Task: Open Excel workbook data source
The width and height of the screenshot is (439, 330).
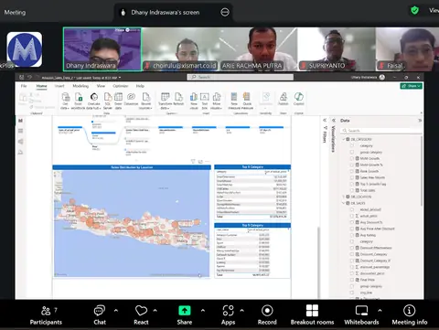Action: point(79,101)
